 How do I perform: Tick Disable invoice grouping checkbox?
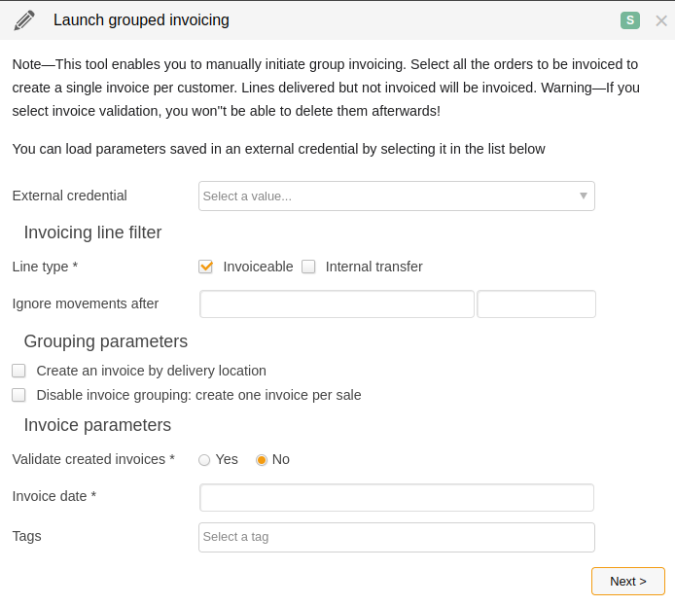click(x=18, y=395)
